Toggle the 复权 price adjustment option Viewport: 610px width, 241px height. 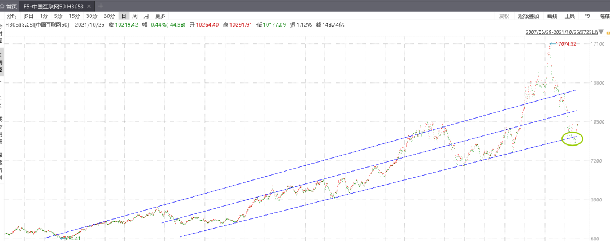click(504, 16)
